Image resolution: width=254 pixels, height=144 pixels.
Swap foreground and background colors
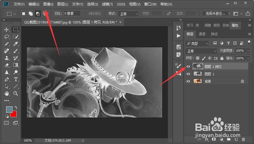pos(16,107)
